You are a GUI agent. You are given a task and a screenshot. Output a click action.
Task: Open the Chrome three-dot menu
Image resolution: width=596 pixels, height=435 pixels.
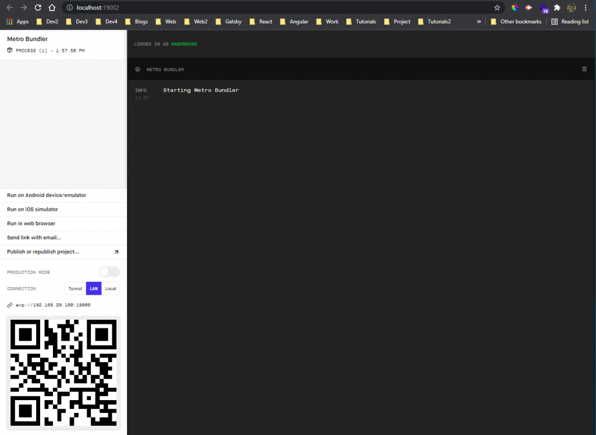pos(586,8)
